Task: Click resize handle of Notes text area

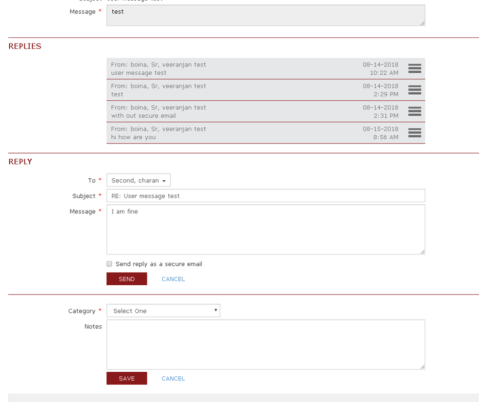Action: (x=422, y=367)
